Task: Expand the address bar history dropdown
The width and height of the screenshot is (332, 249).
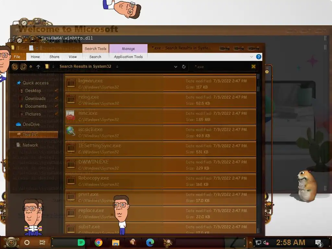Action: [x=175, y=67]
